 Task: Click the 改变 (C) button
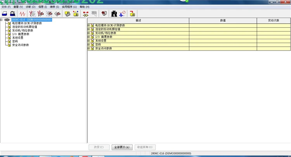click(x=99, y=147)
